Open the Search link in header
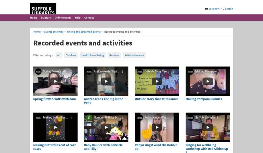 tap(229, 9)
